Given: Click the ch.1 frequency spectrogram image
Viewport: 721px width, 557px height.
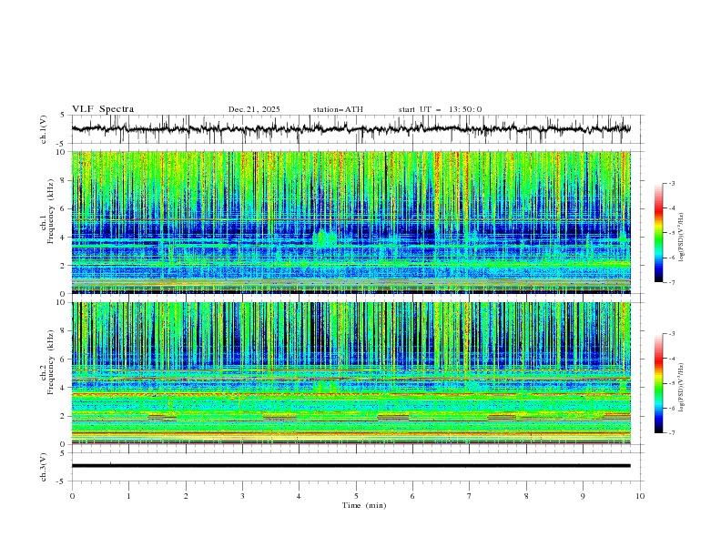Looking at the screenshot, I should 351,222.
